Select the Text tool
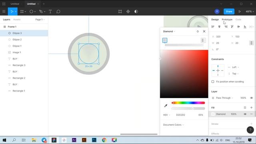 point(50,12)
